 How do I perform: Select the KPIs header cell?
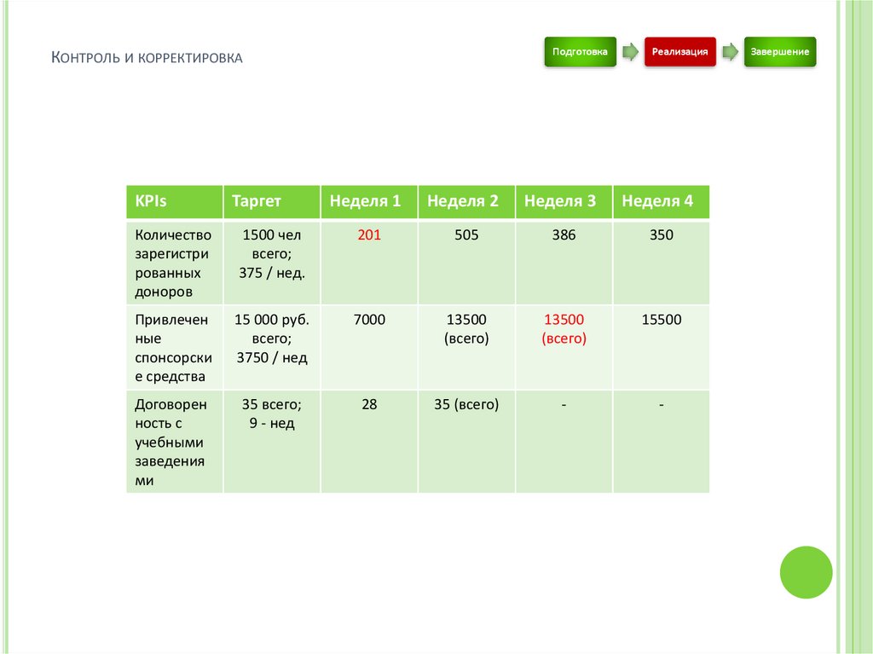pyautogui.click(x=175, y=202)
